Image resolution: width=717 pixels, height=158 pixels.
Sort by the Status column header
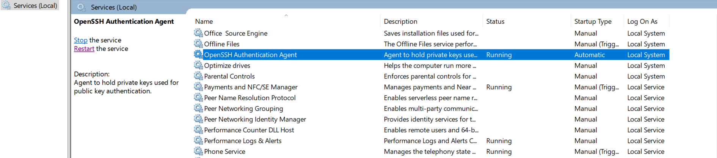[527, 21]
